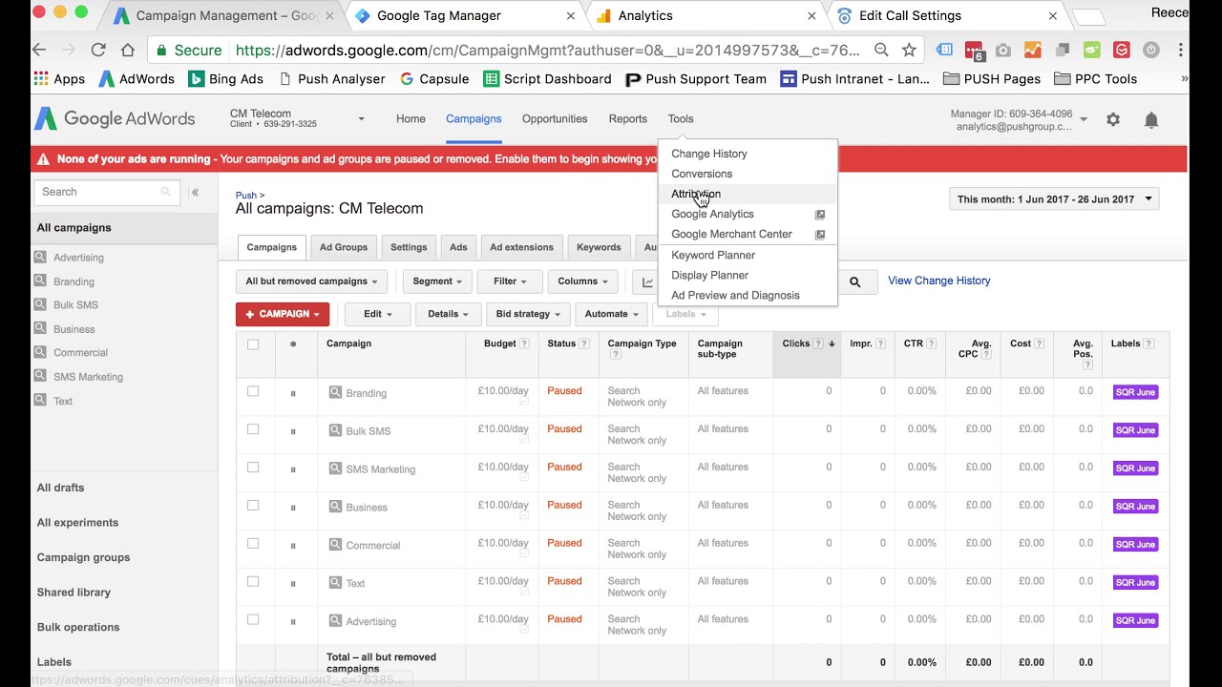Click the bookmark star icon in address bar

909,50
